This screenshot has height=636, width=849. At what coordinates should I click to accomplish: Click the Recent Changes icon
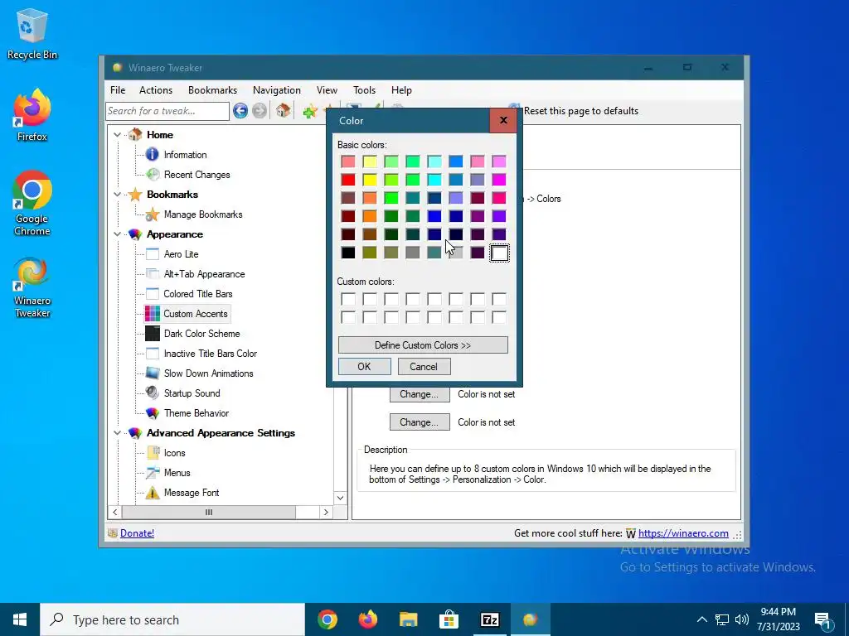click(x=153, y=175)
